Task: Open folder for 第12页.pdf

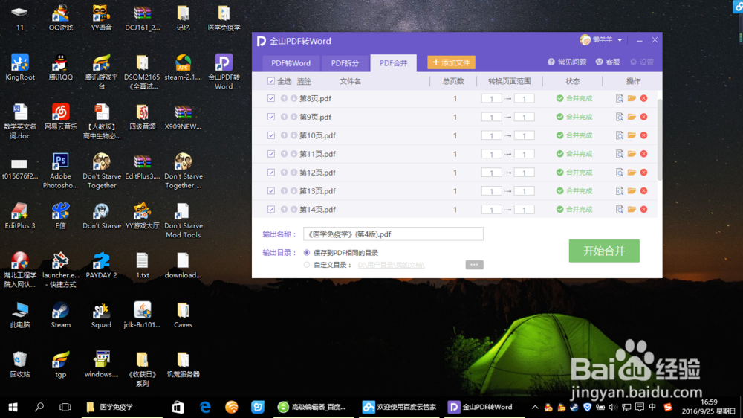Action: click(632, 173)
